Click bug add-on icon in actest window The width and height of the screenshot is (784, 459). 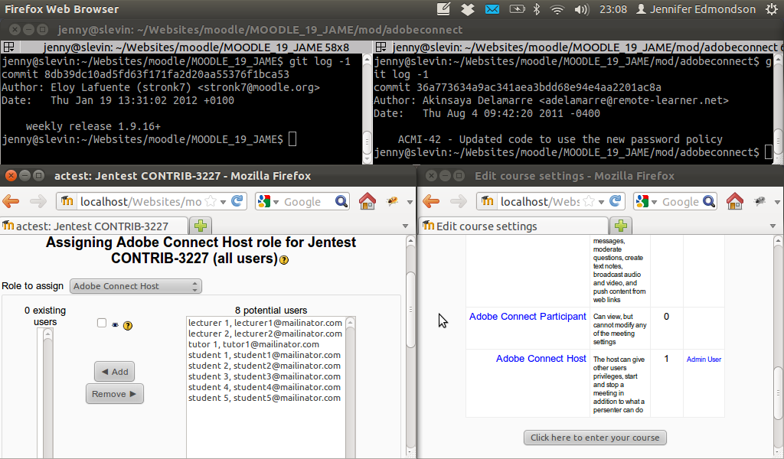[393, 201]
